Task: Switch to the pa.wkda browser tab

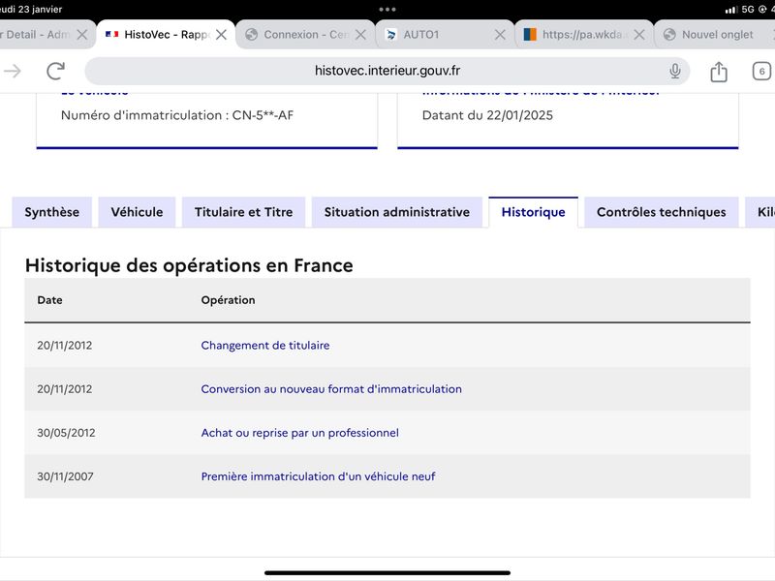Action: (x=584, y=35)
